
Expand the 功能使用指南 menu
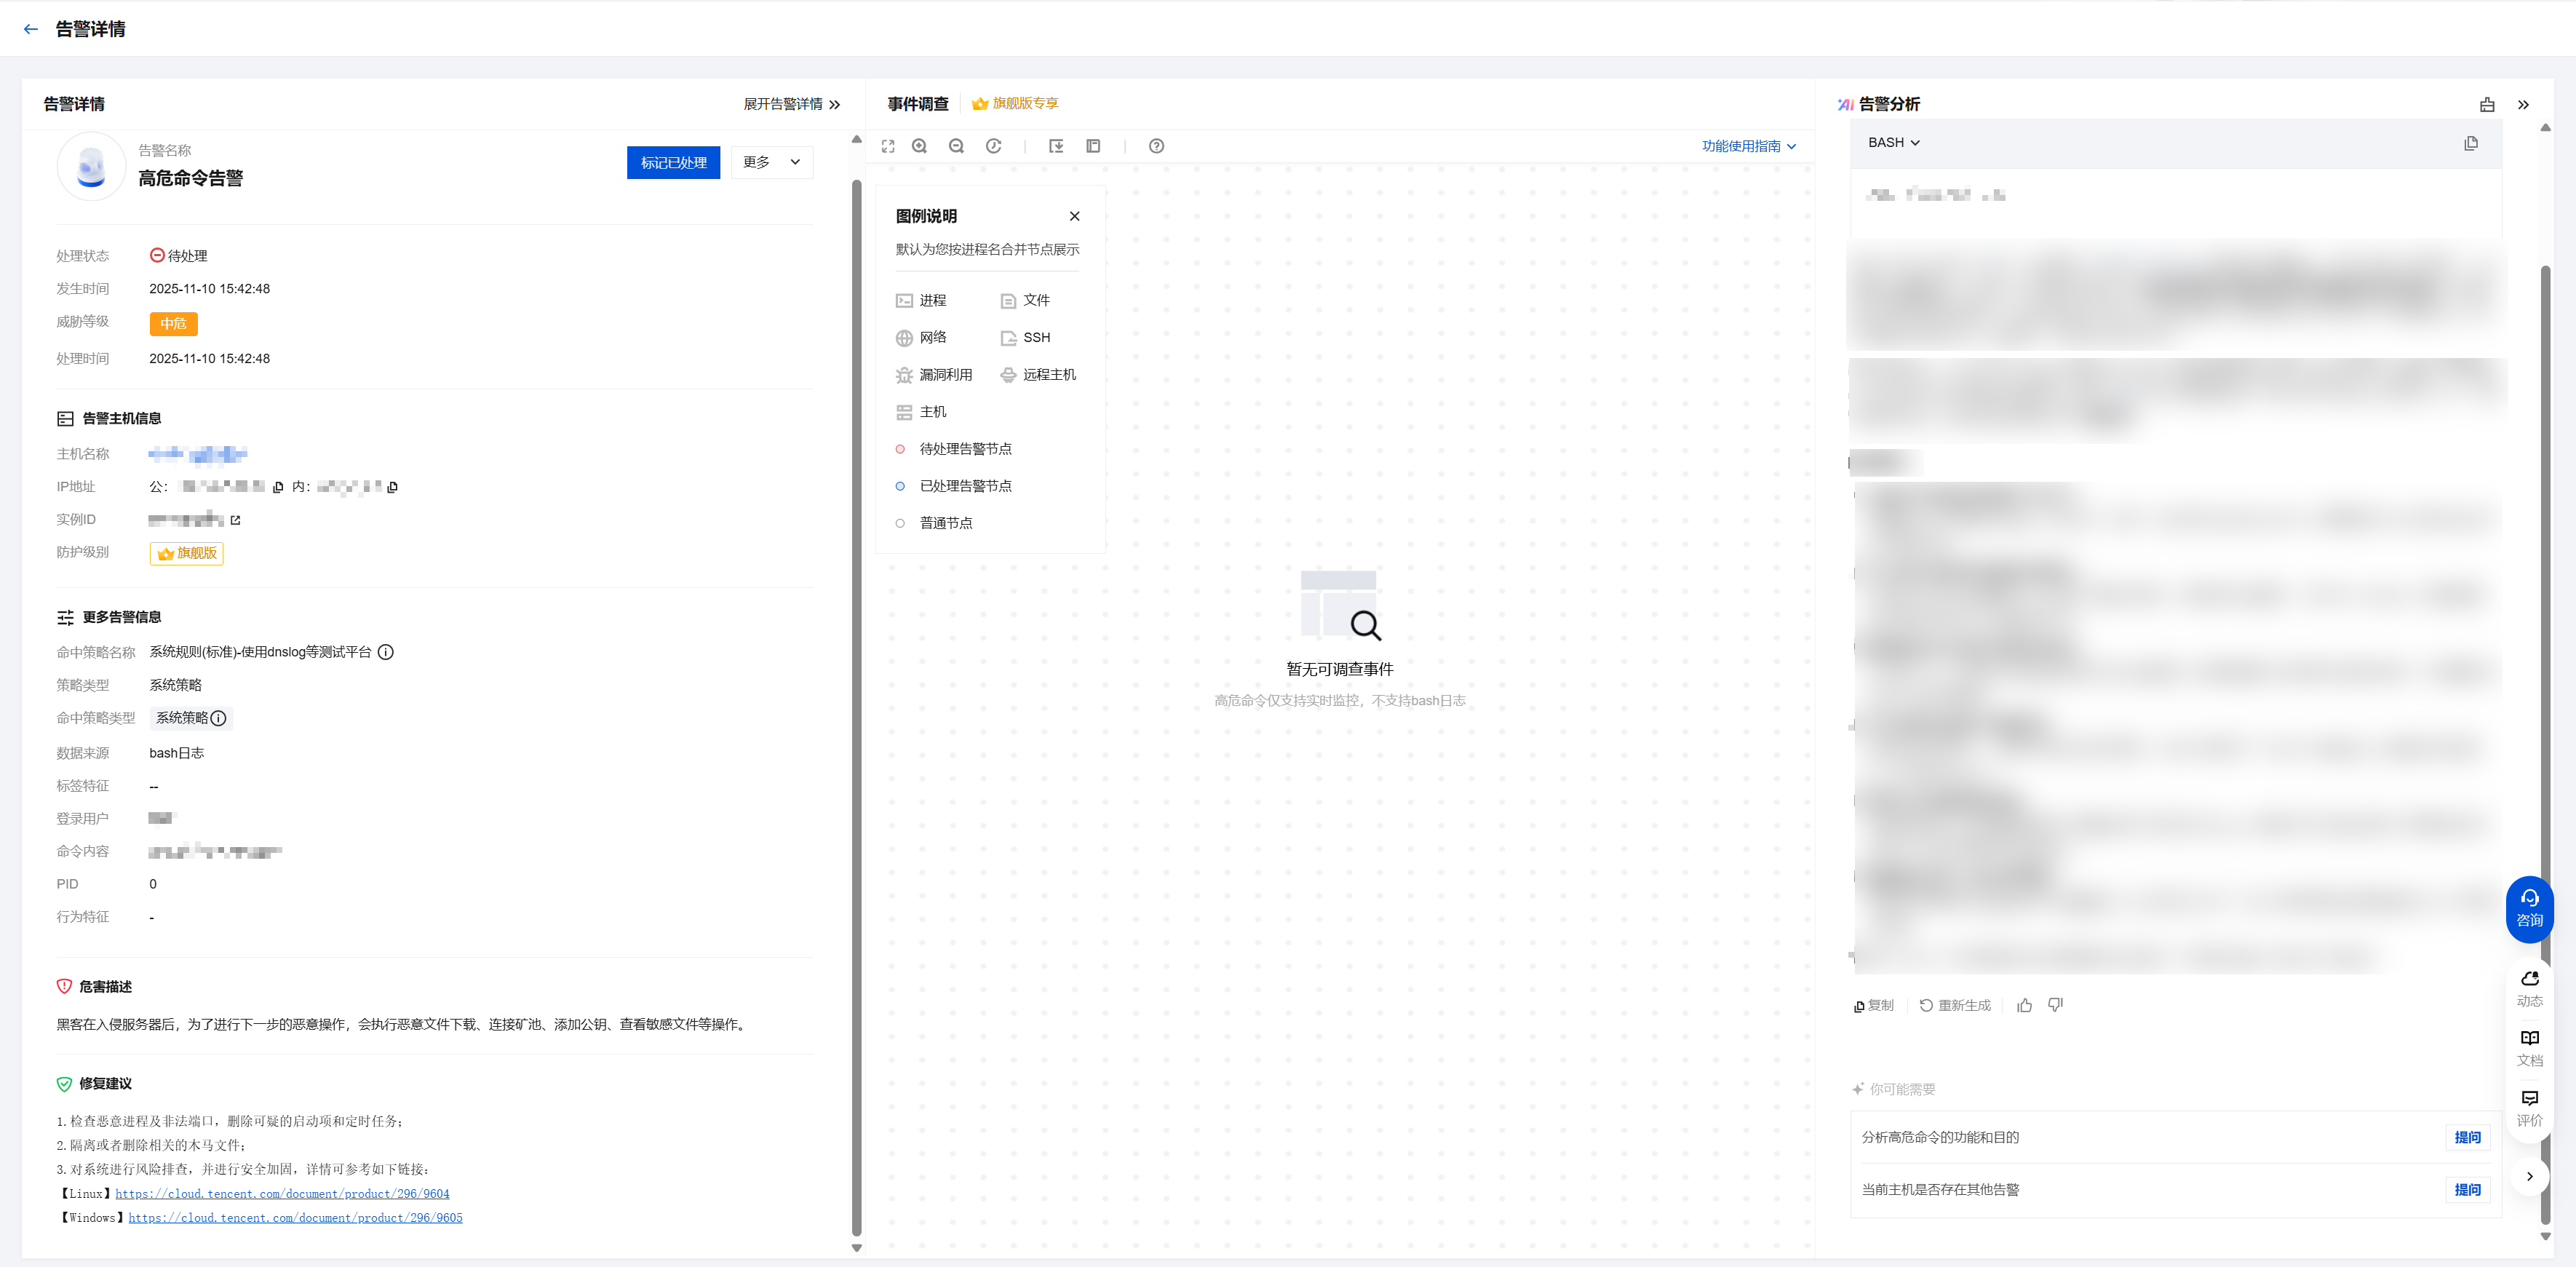point(1748,146)
